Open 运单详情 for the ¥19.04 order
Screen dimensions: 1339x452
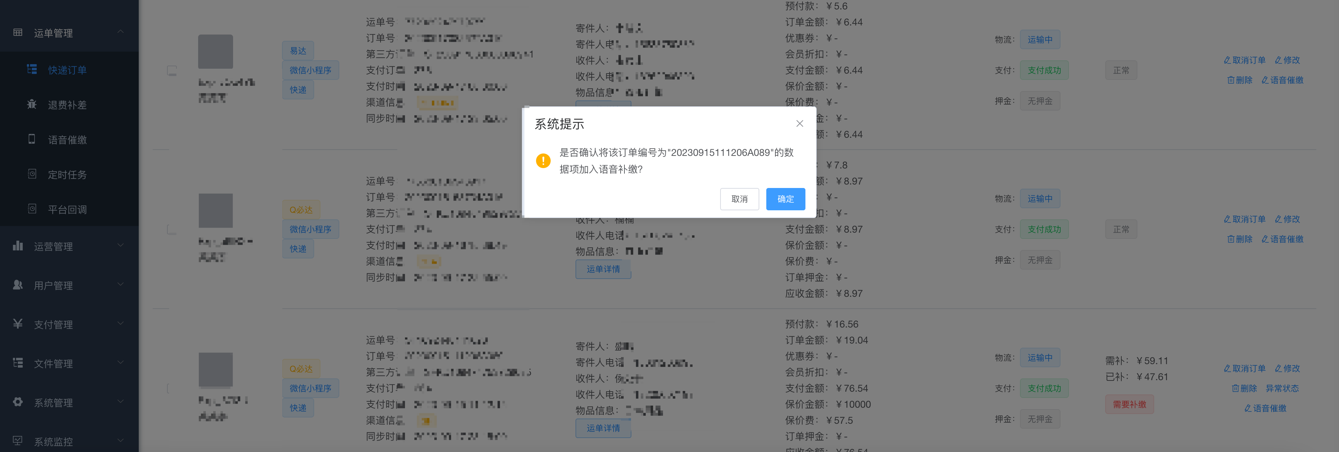click(x=603, y=428)
